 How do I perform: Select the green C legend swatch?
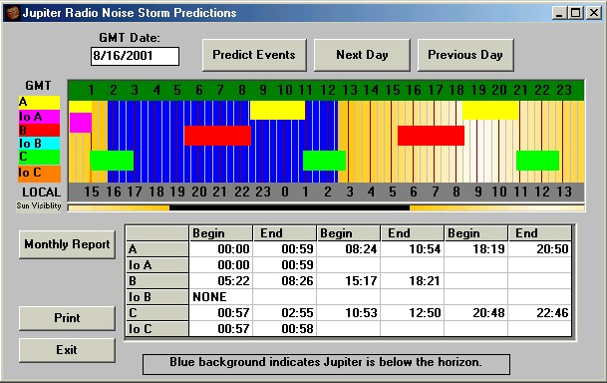coord(39,157)
